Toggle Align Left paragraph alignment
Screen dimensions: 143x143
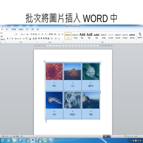point(39,38)
